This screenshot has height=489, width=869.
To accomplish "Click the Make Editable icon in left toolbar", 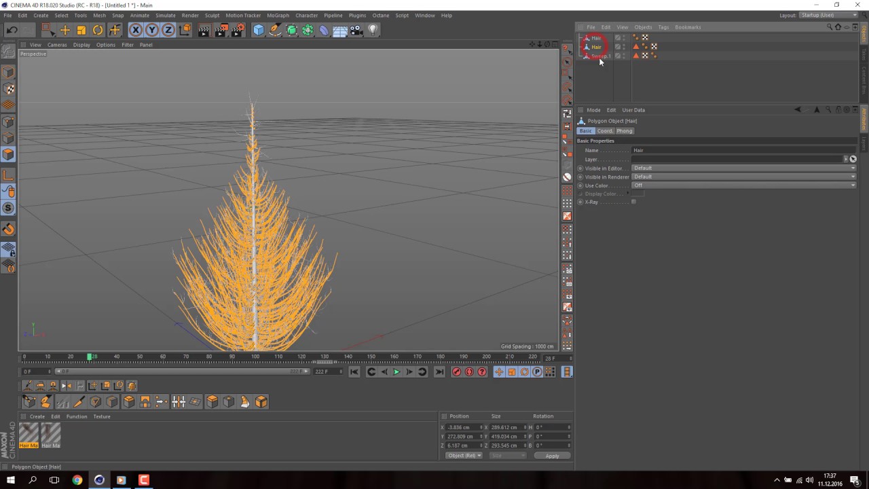I will [x=8, y=51].
